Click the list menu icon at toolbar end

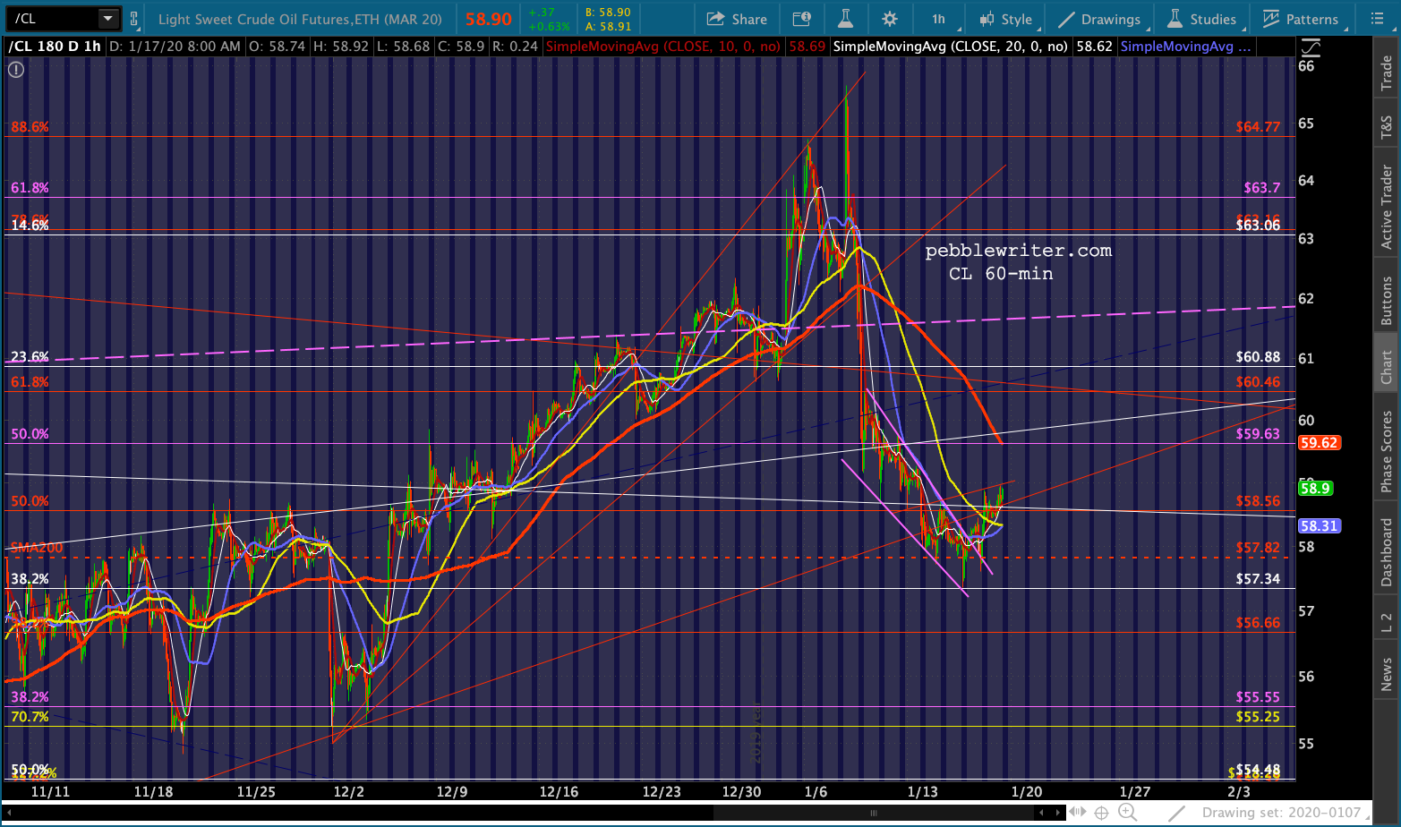[1377, 19]
